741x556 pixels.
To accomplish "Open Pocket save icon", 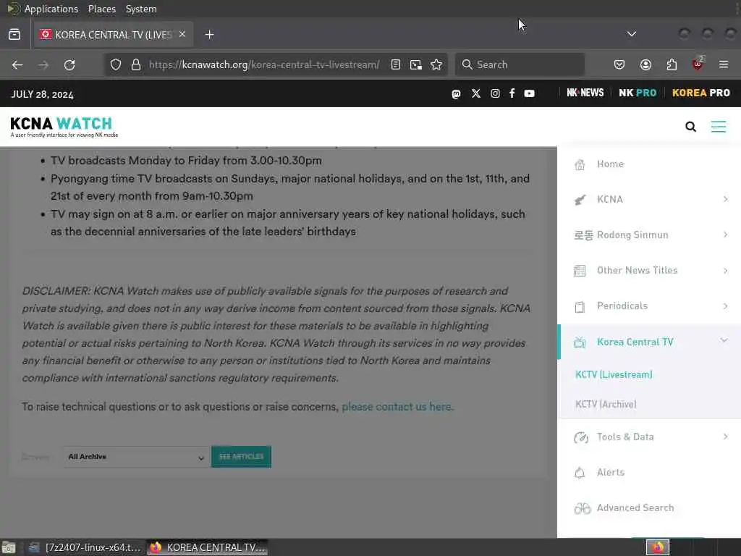I will tap(619, 64).
